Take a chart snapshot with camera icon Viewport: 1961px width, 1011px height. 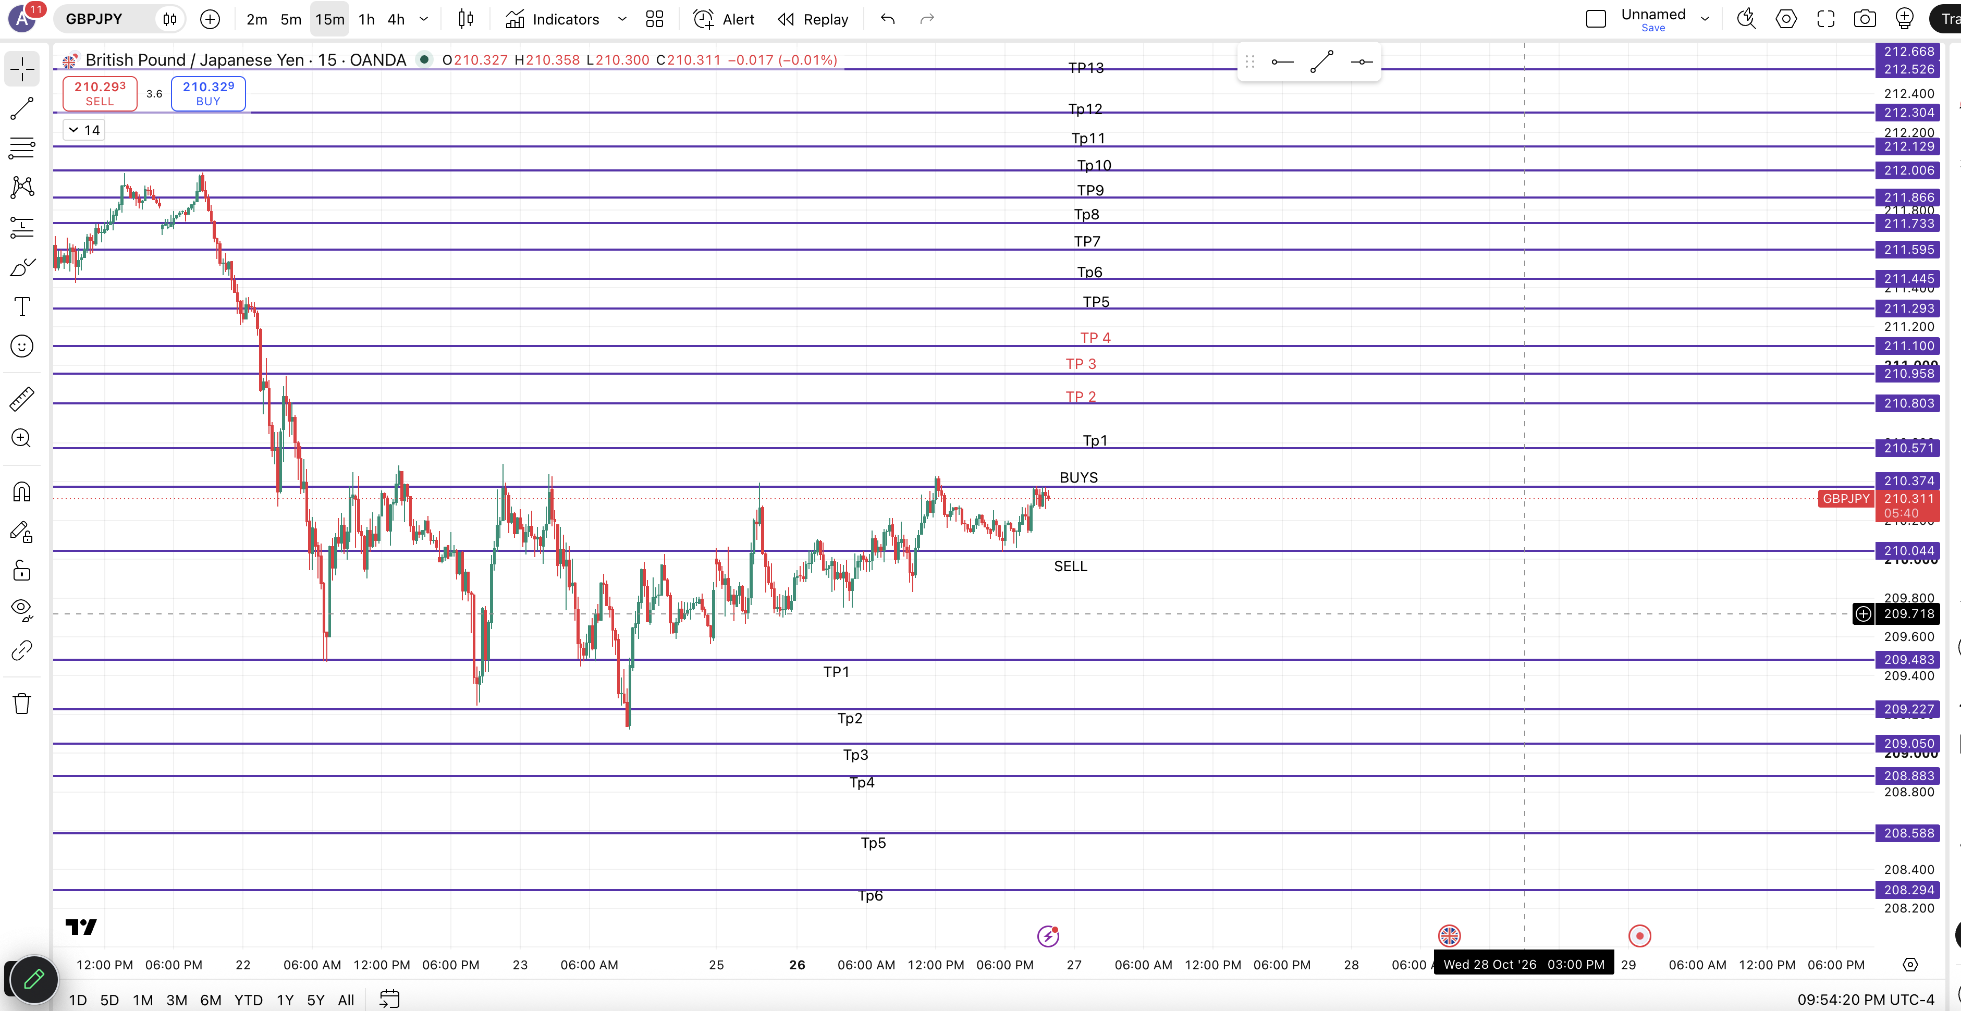click(1865, 19)
